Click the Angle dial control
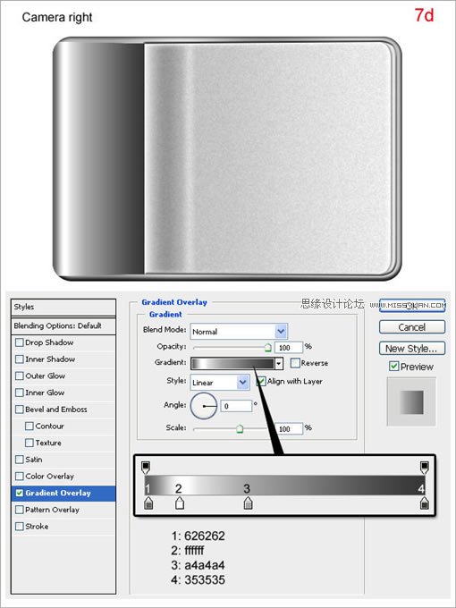Screen dimensions: 456x608 pos(204,406)
